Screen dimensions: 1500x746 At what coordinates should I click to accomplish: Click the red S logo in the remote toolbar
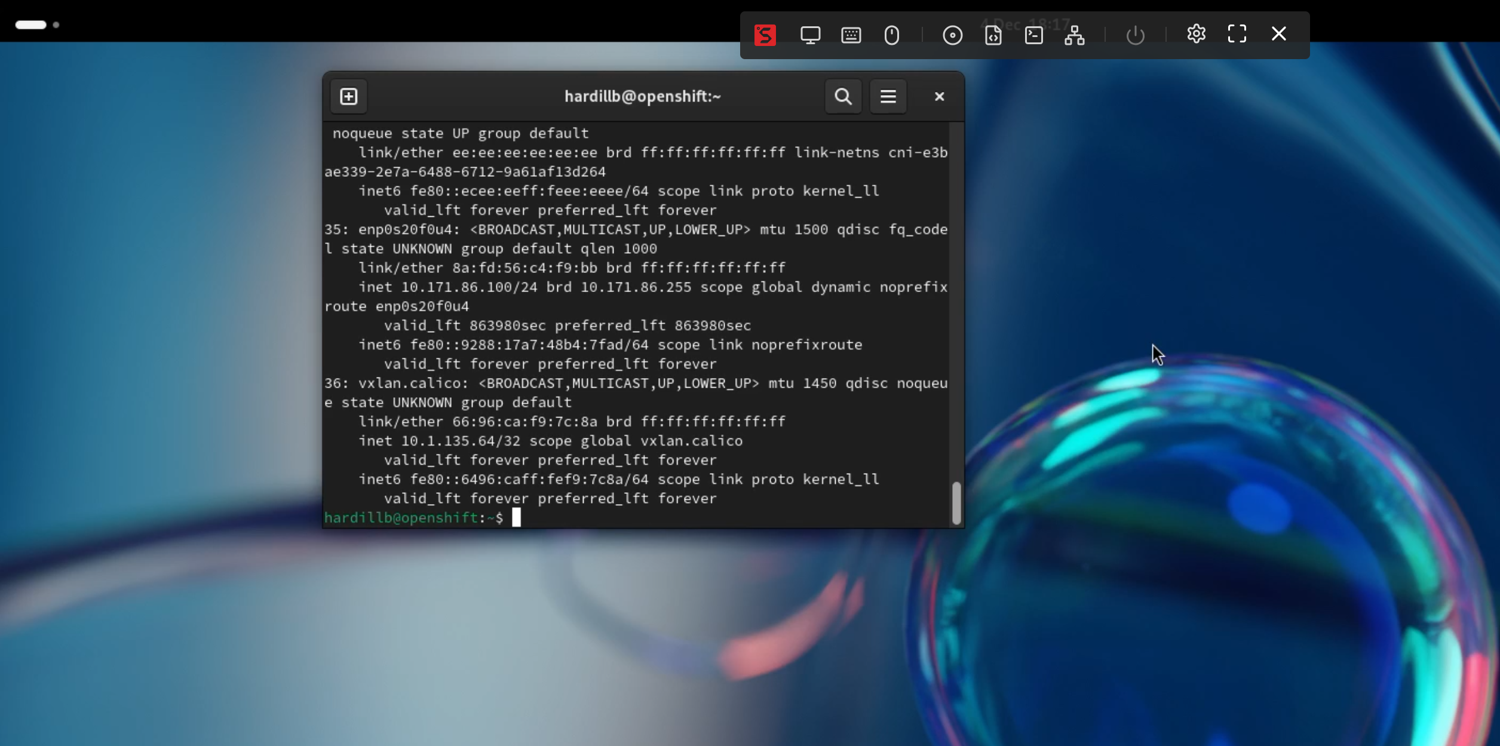765,35
